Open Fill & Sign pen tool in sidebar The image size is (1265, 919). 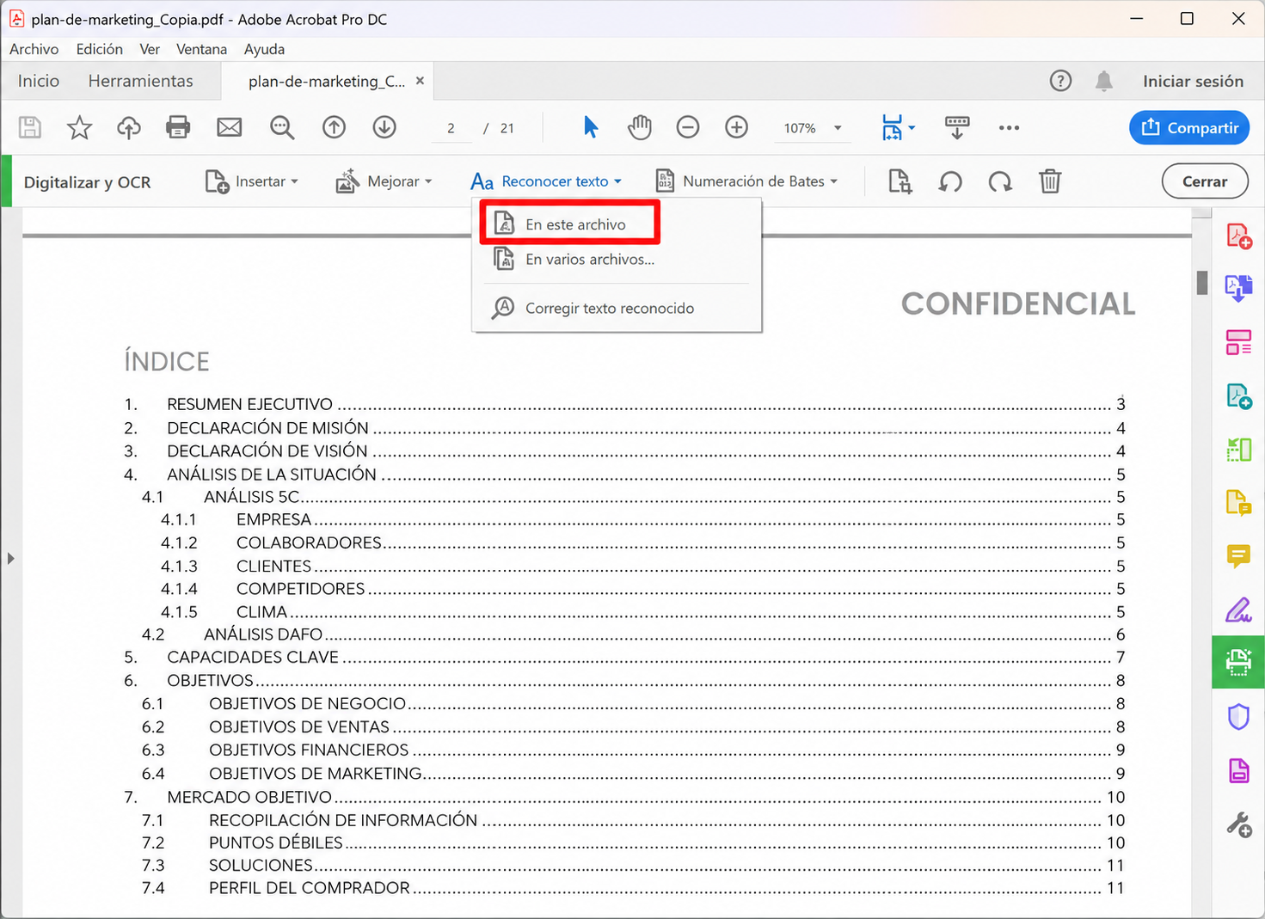point(1238,610)
